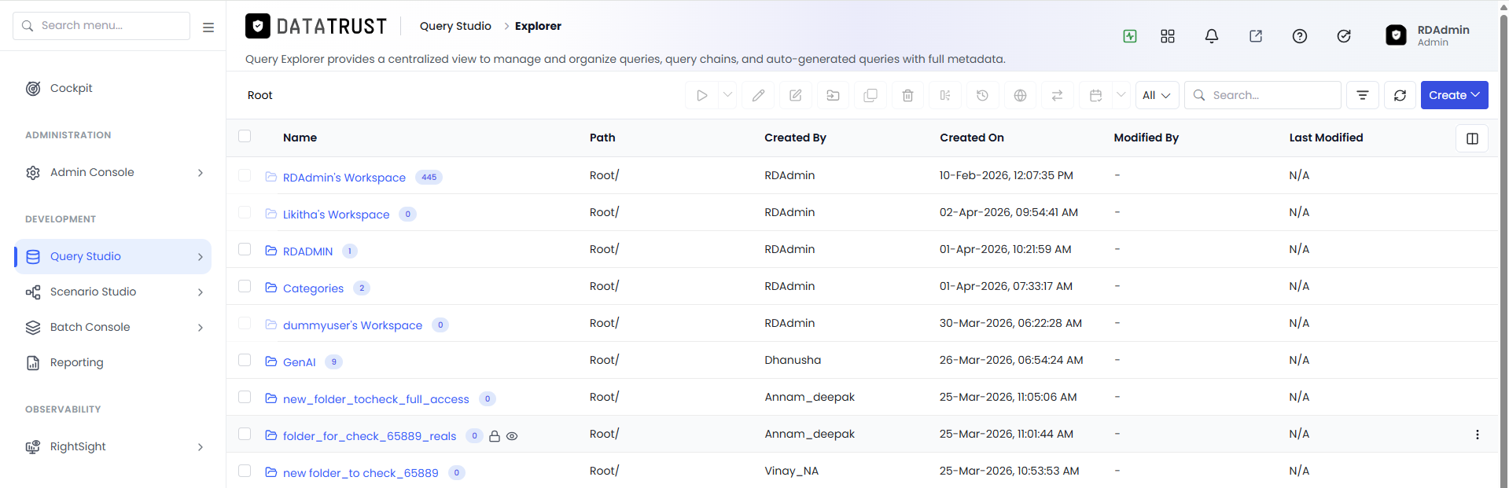Click the Move to folder icon
1509x488 pixels.
[833, 95]
